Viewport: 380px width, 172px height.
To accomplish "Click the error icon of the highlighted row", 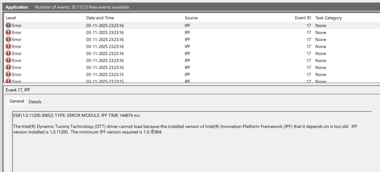I will [8, 26].
